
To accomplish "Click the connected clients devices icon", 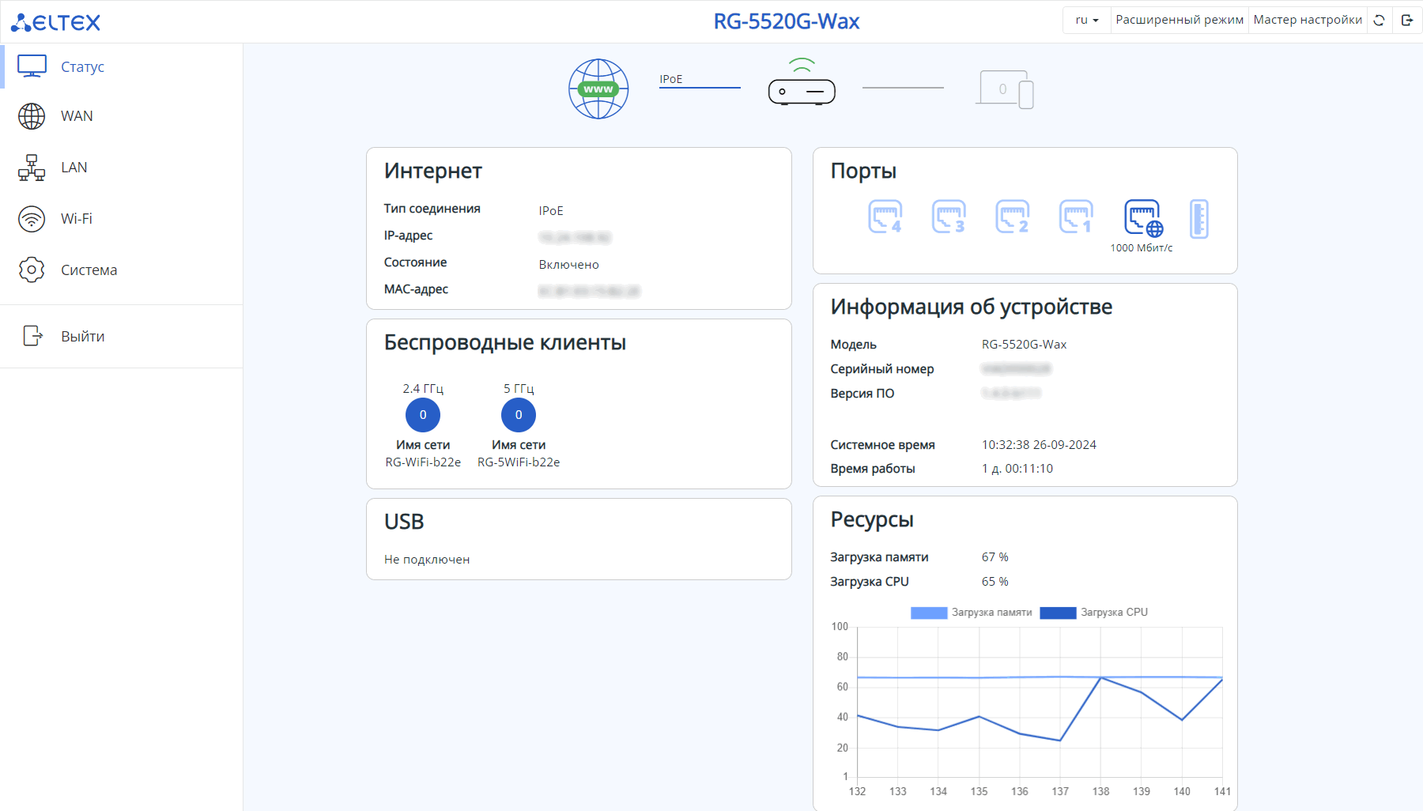I will [1005, 89].
